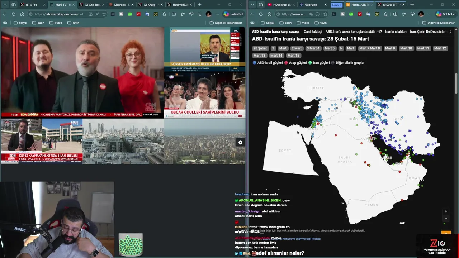Zoom in on the map with plus
Image resolution: width=459 pixels, height=258 pixels.
pos(446,211)
